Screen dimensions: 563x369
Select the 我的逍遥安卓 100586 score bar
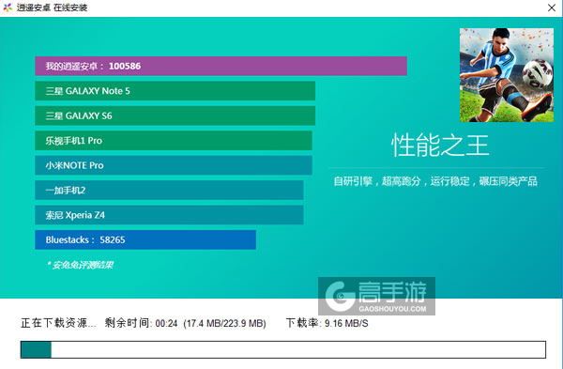coord(221,66)
